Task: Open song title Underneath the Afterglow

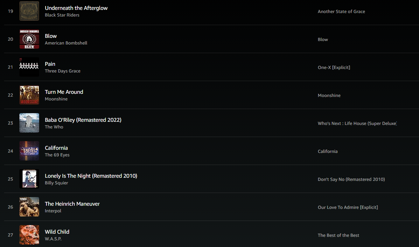Action: (x=76, y=8)
